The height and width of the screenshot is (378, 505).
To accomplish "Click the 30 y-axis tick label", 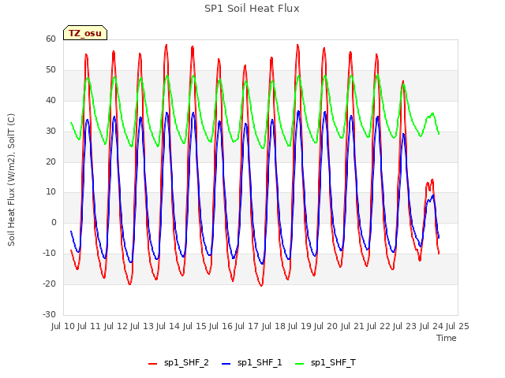I will 50,131.
